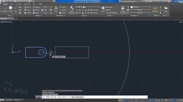This screenshot has width=183, height=102.
Task: Switch to the Drawing1 file tab
Action: pos(4,19)
